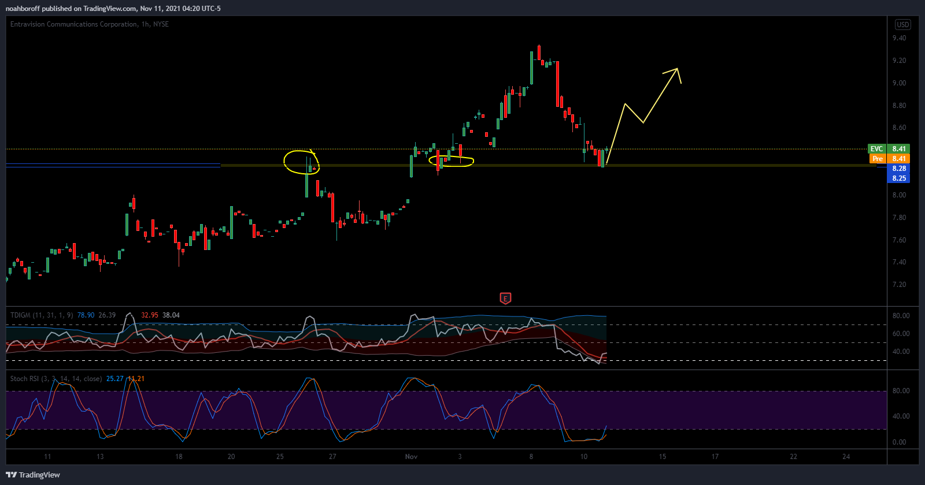Viewport: 925px width, 485px height.
Task: Click the 8.80 price axis label
Action: tap(899, 106)
